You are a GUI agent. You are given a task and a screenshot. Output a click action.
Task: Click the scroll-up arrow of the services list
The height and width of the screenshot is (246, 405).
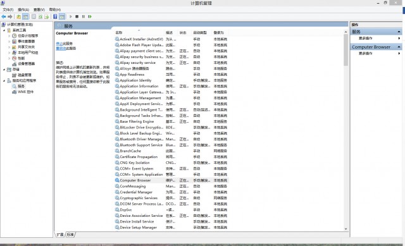tap(346, 32)
